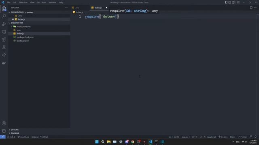Image resolution: width=259 pixels, height=145 pixels.
Task: Show hidden system tray icons chevron
Action: pyautogui.click(x=233, y=142)
